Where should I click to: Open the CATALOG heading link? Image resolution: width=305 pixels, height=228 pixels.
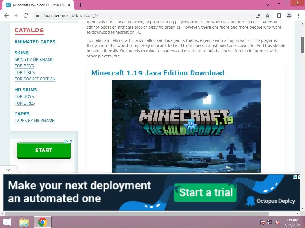click(x=29, y=30)
